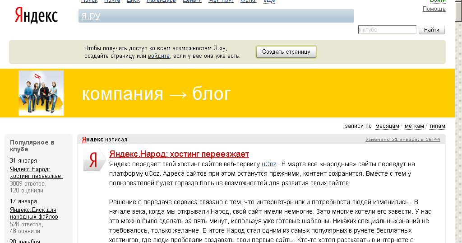Open the Помощь help link
This screenshot has width=462, height=243.
point(434,9)
